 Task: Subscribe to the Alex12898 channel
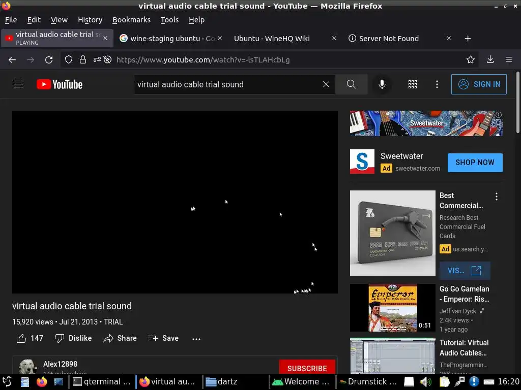click(x=307, y=368)
